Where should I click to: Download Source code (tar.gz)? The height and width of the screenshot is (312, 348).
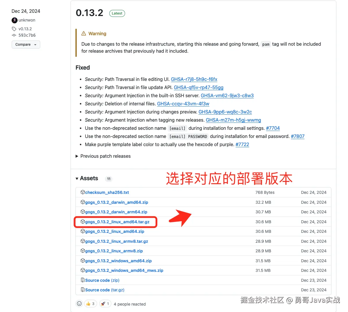pos(105,290)
